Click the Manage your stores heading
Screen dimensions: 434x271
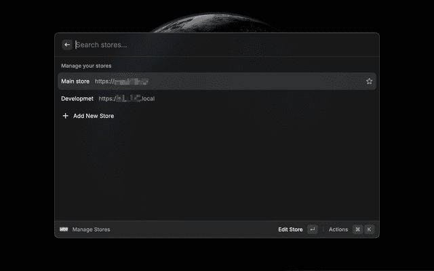86,66
